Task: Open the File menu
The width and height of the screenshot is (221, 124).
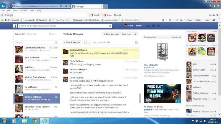Action: [x=3, y=10]
